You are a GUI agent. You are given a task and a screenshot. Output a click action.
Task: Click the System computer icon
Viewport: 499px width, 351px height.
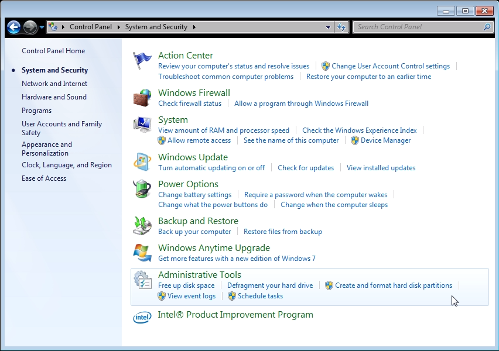pos(142,125)
